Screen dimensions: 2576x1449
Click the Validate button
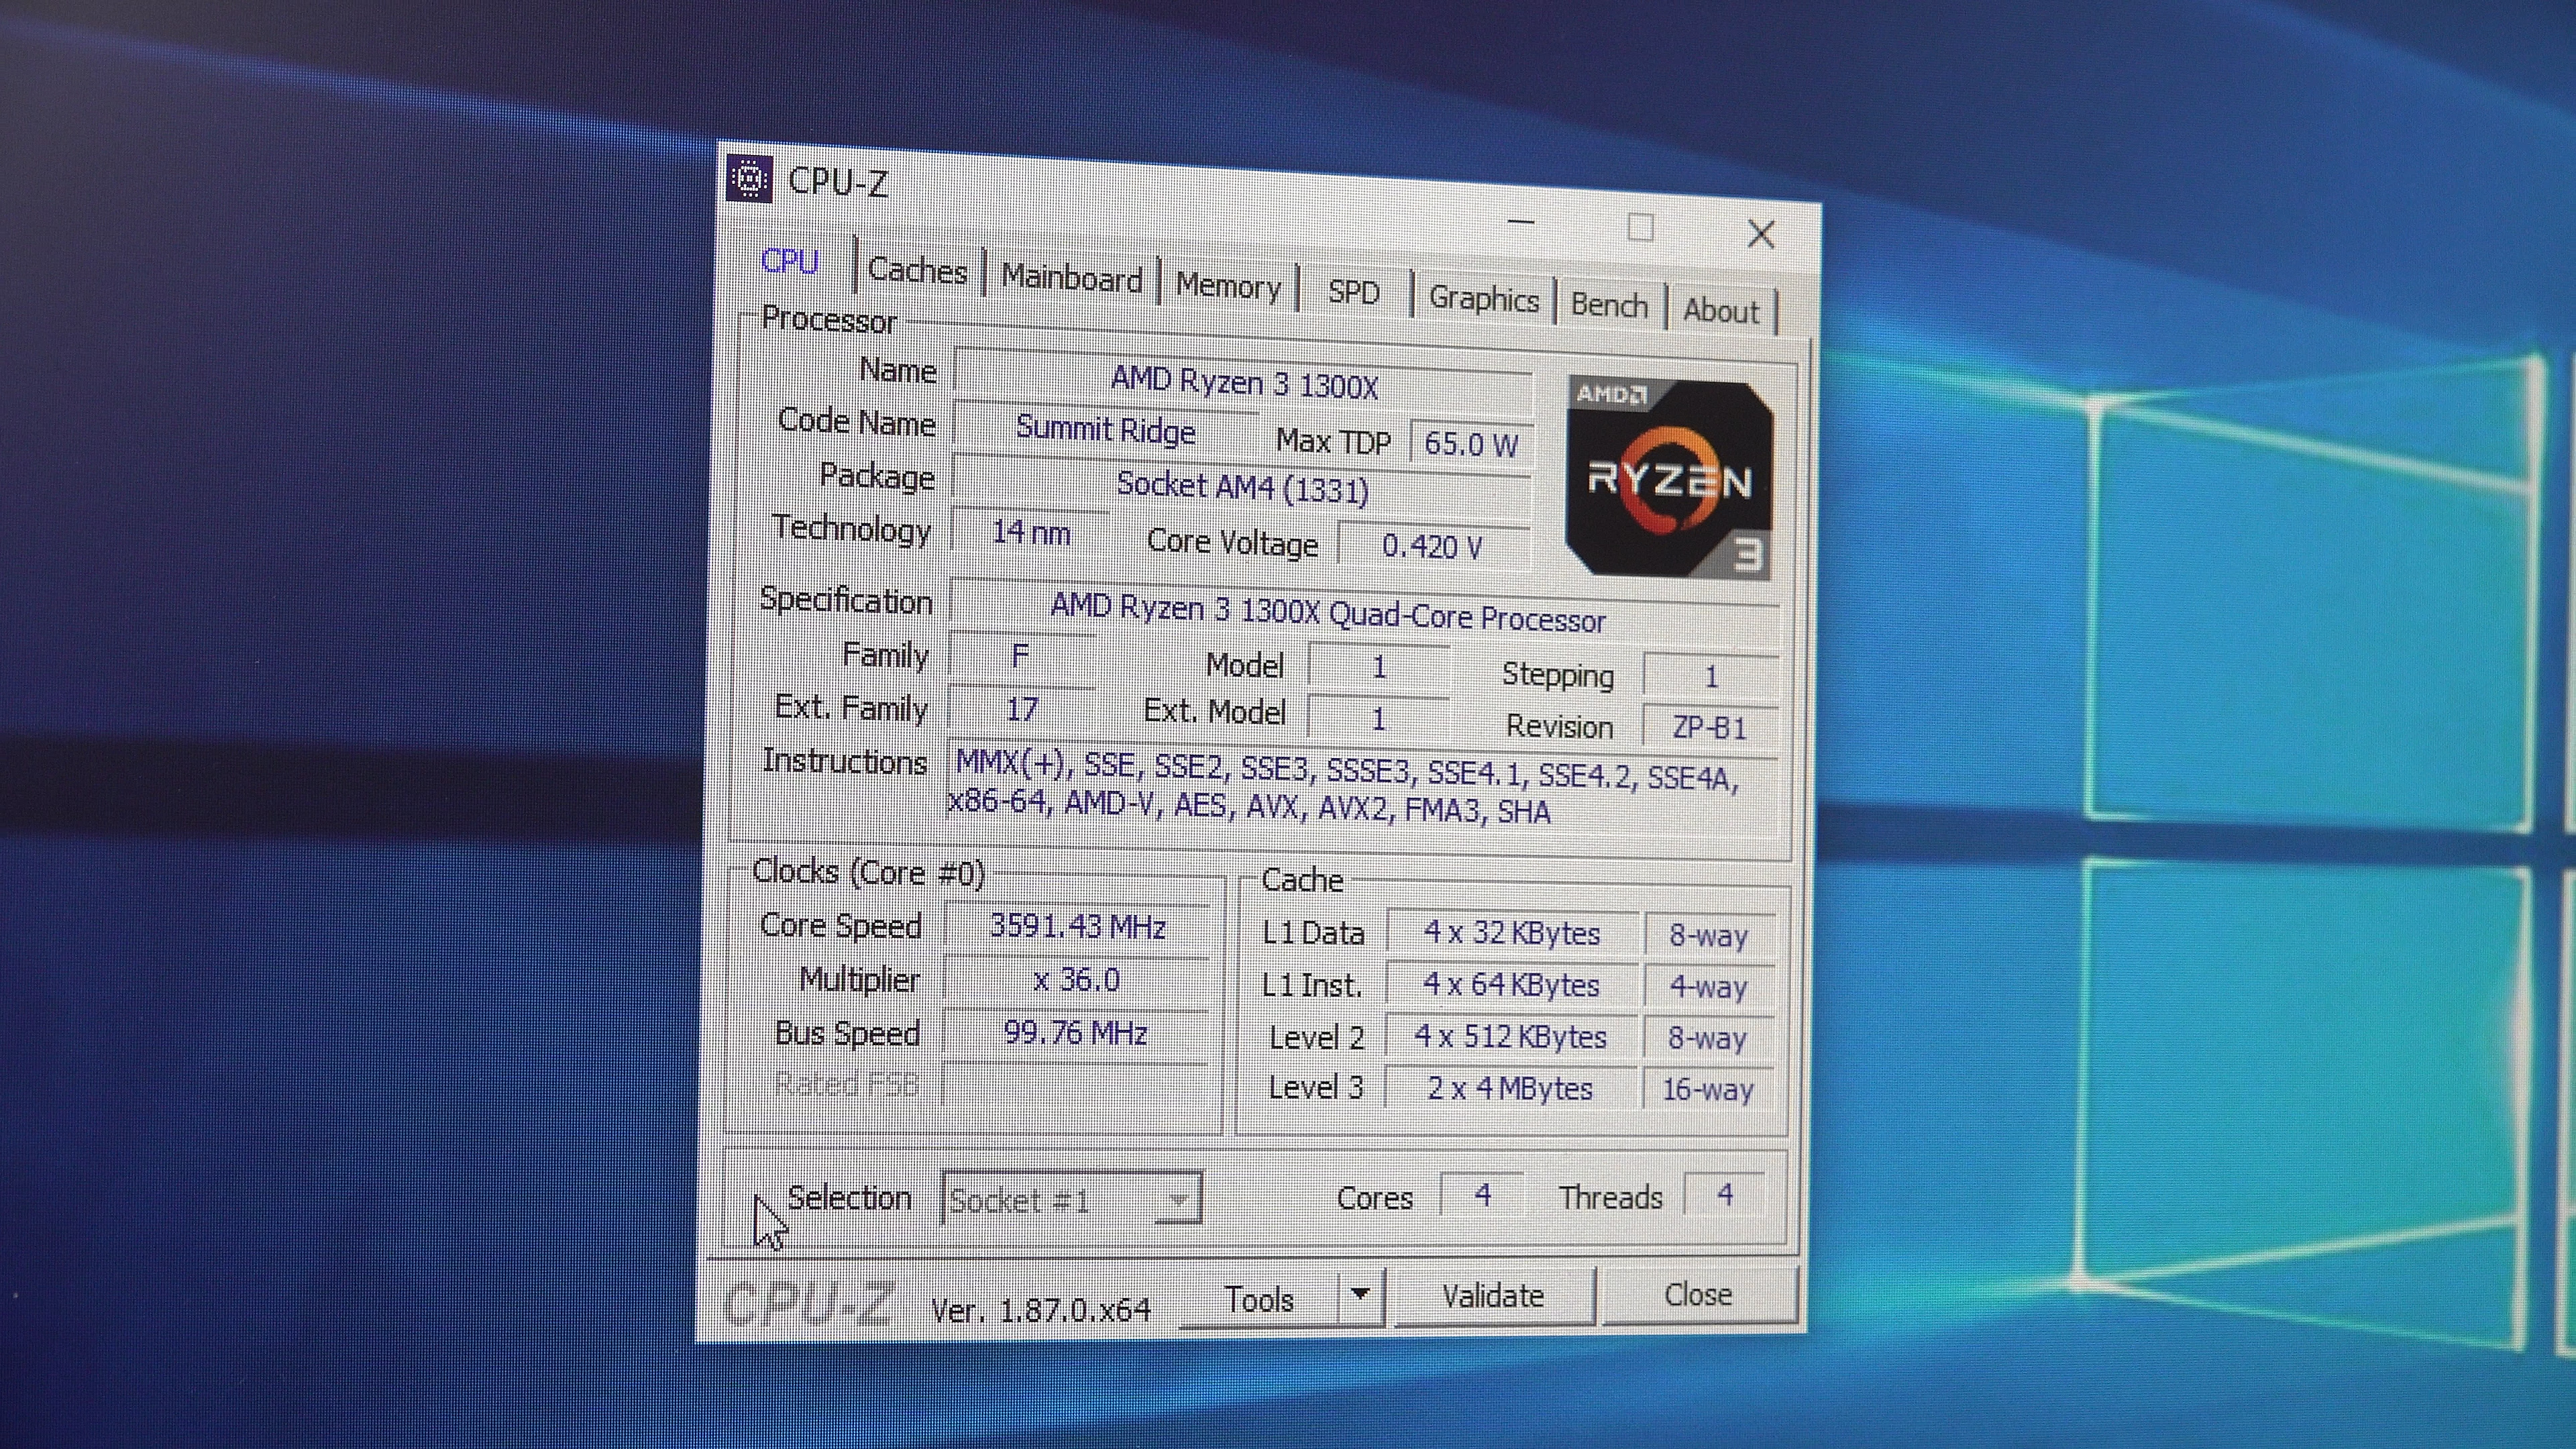tap(1493, 1296)
